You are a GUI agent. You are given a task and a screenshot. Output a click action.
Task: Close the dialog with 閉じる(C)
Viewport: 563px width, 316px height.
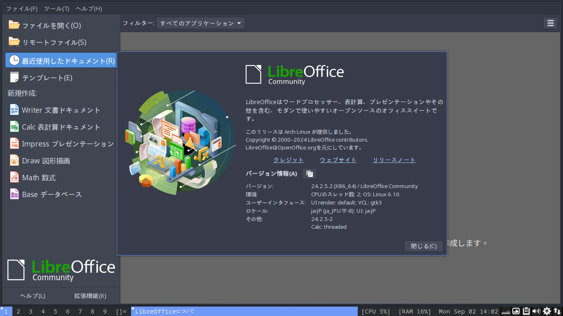(424, 246)
